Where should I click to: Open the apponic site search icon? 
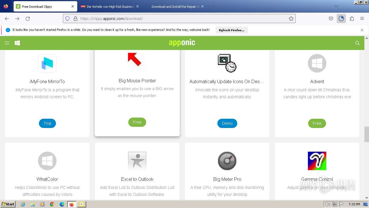(357, 43)
